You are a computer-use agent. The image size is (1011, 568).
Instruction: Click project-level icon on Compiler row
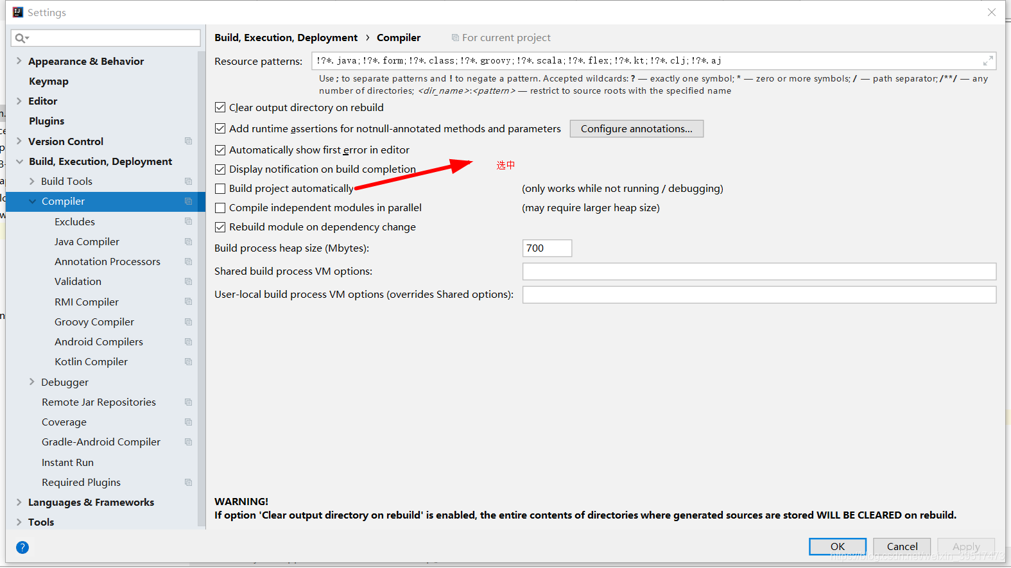coord(188,202)
